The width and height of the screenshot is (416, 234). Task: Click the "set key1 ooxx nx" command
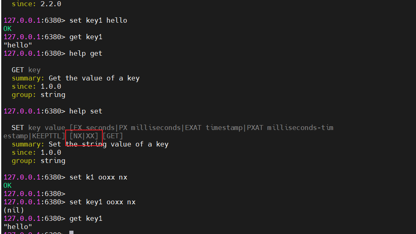pos(102,202)
